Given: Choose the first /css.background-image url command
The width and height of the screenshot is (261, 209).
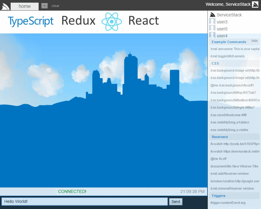Looking at the screenshot, I should click(235, 70).
